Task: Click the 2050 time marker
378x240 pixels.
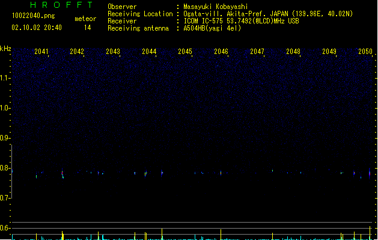Action: [365, 52]
